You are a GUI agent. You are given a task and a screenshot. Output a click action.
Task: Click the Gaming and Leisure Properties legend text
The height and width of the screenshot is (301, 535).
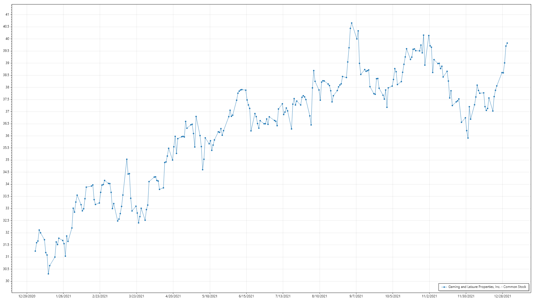487,287
